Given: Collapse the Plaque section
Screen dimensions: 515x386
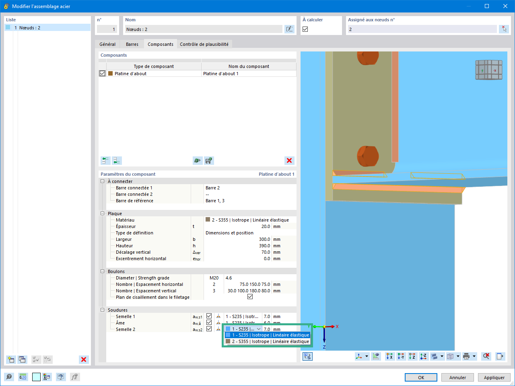Looking at the screenshot, I should (x=103, y=214).
